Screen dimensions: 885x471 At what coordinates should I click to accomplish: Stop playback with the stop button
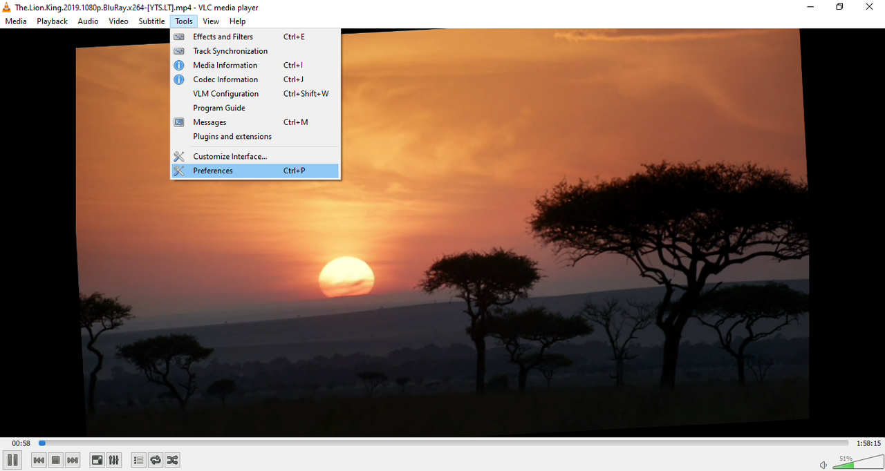[56, 460]
